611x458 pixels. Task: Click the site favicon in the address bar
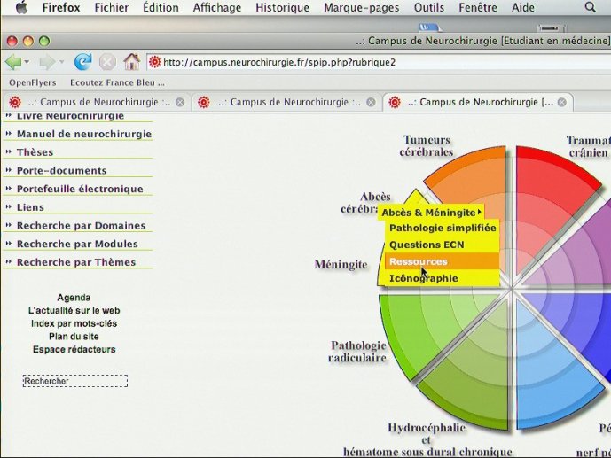click(154, 62)
